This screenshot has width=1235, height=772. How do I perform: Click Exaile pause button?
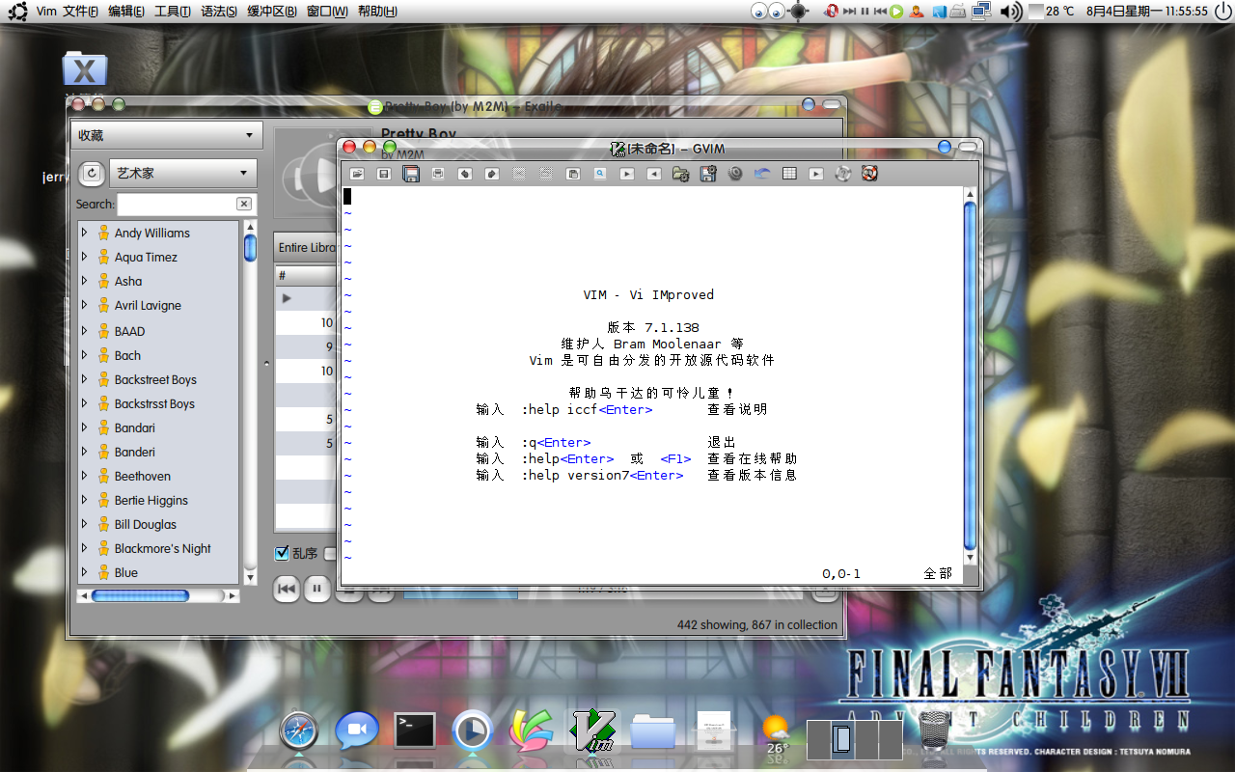coord(316,588)
